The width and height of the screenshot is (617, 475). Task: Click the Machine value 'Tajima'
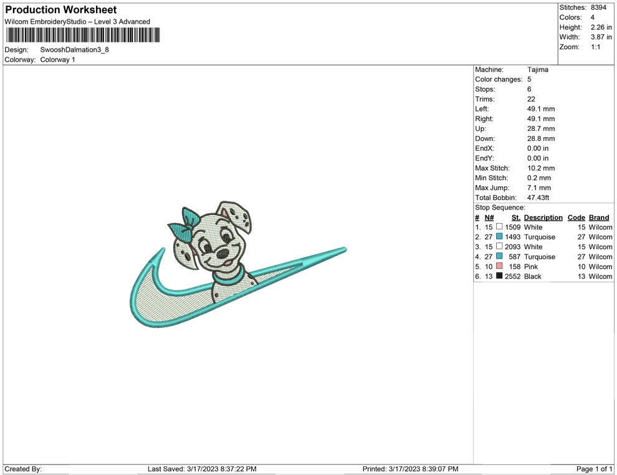[538, 70]
